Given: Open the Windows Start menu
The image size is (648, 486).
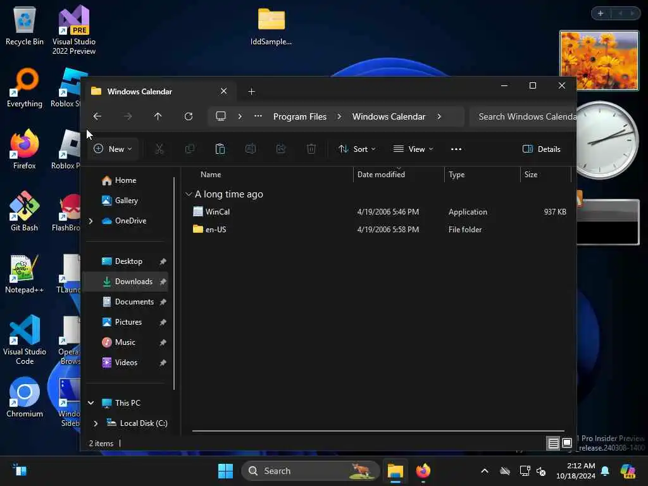Looking at the screenshot, I should [225, 471].
